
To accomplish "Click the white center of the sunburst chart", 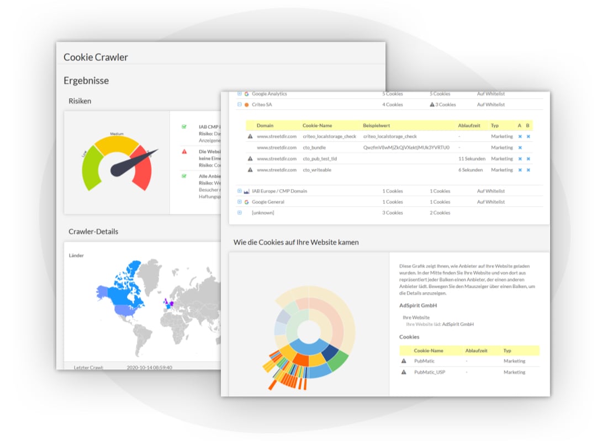I will [309, 332].
